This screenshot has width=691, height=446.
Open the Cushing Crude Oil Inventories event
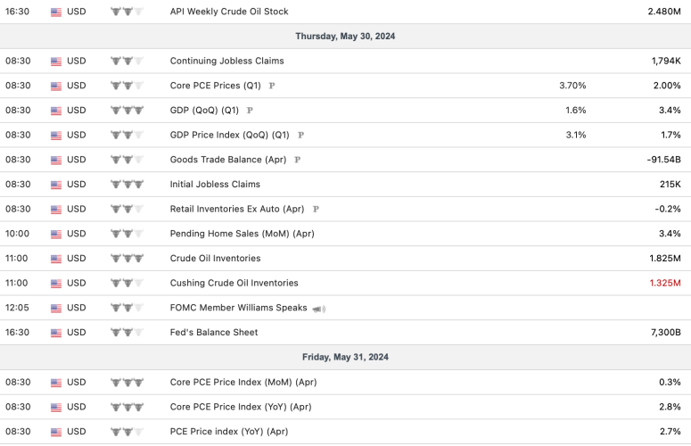point(234,283)
